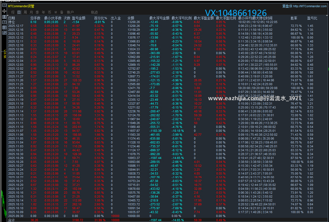Click the 胜率 column header
Image resolution: width=329 pixels, height=222 pixels.
point(294,18)
